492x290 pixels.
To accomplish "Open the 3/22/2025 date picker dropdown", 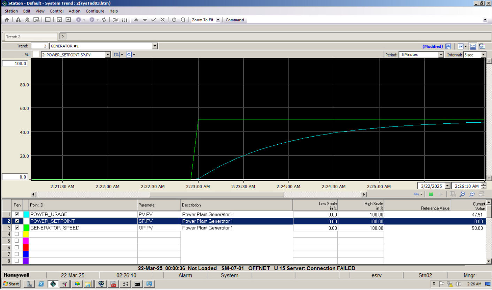I will (447, 186).
